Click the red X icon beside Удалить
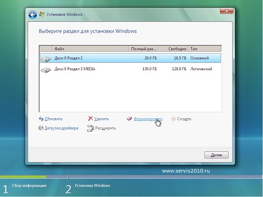 (90, 119)
